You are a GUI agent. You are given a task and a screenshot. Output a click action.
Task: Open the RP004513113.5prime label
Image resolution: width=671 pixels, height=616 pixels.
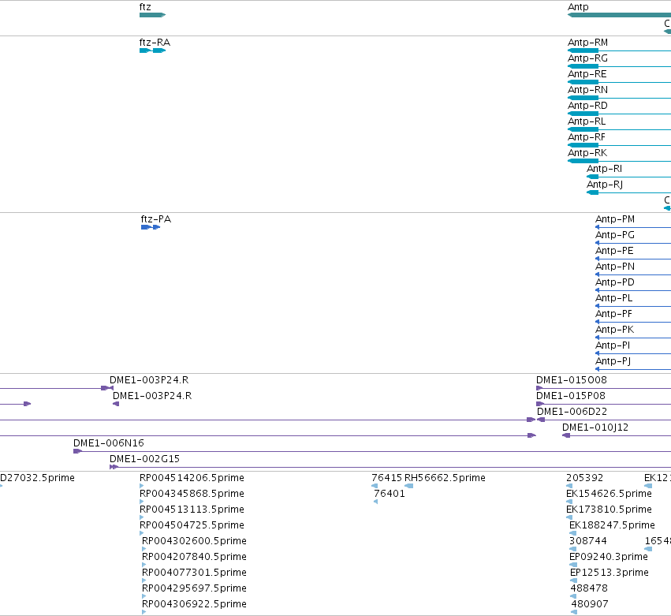pyautogui.click(x=192, y=510)
